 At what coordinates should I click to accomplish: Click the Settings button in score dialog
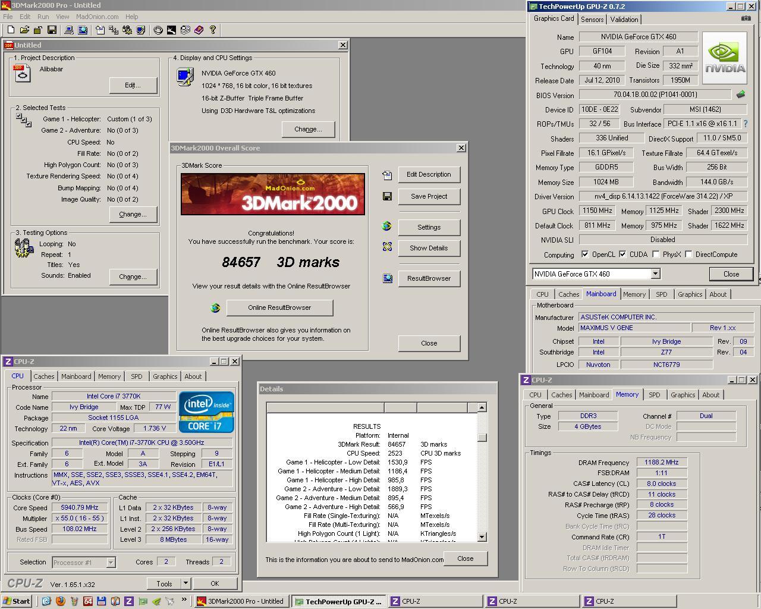point(429,227)
